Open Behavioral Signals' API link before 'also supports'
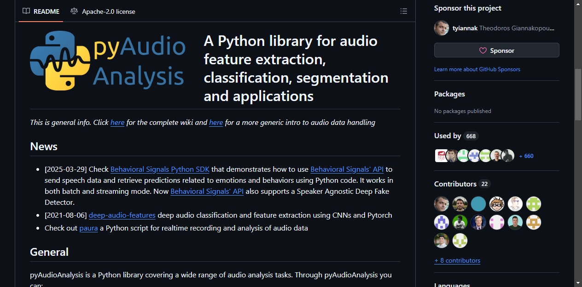 click(207, 191)
